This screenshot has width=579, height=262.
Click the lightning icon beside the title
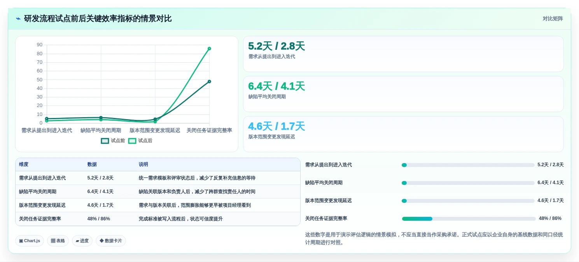[18, 19]
